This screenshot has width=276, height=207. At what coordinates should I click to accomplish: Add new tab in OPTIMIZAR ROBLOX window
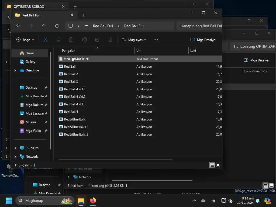[x=75, y=7]
